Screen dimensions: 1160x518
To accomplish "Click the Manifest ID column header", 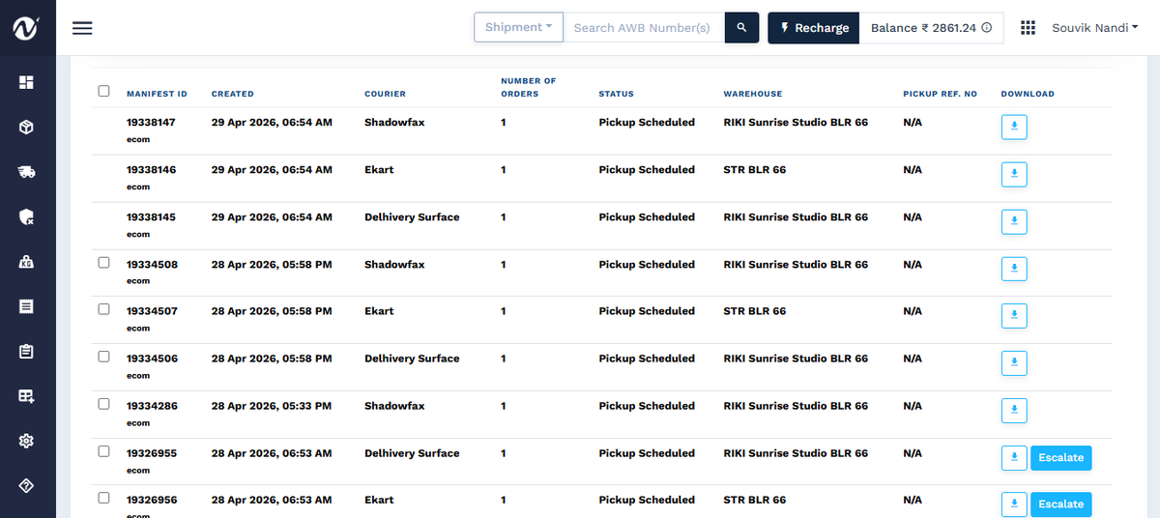I will [157, 94].
